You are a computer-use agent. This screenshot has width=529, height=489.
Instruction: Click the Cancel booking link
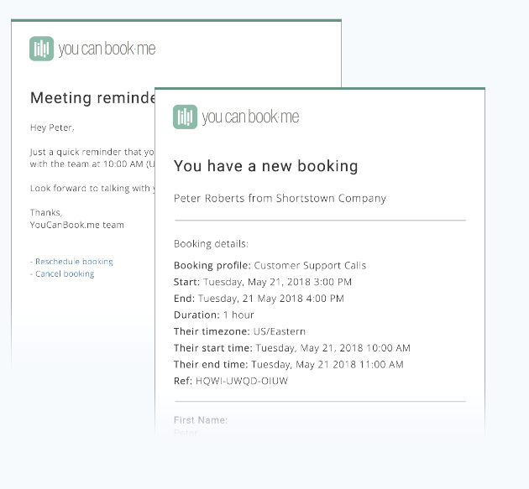65,274
